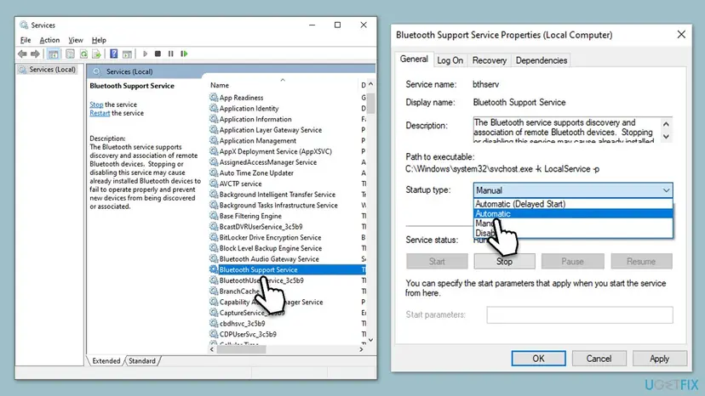Image resolution: width=705 pixels, height=396 pixels.
Task: Choose the Automatic startup option
Action: coord(573,213)
